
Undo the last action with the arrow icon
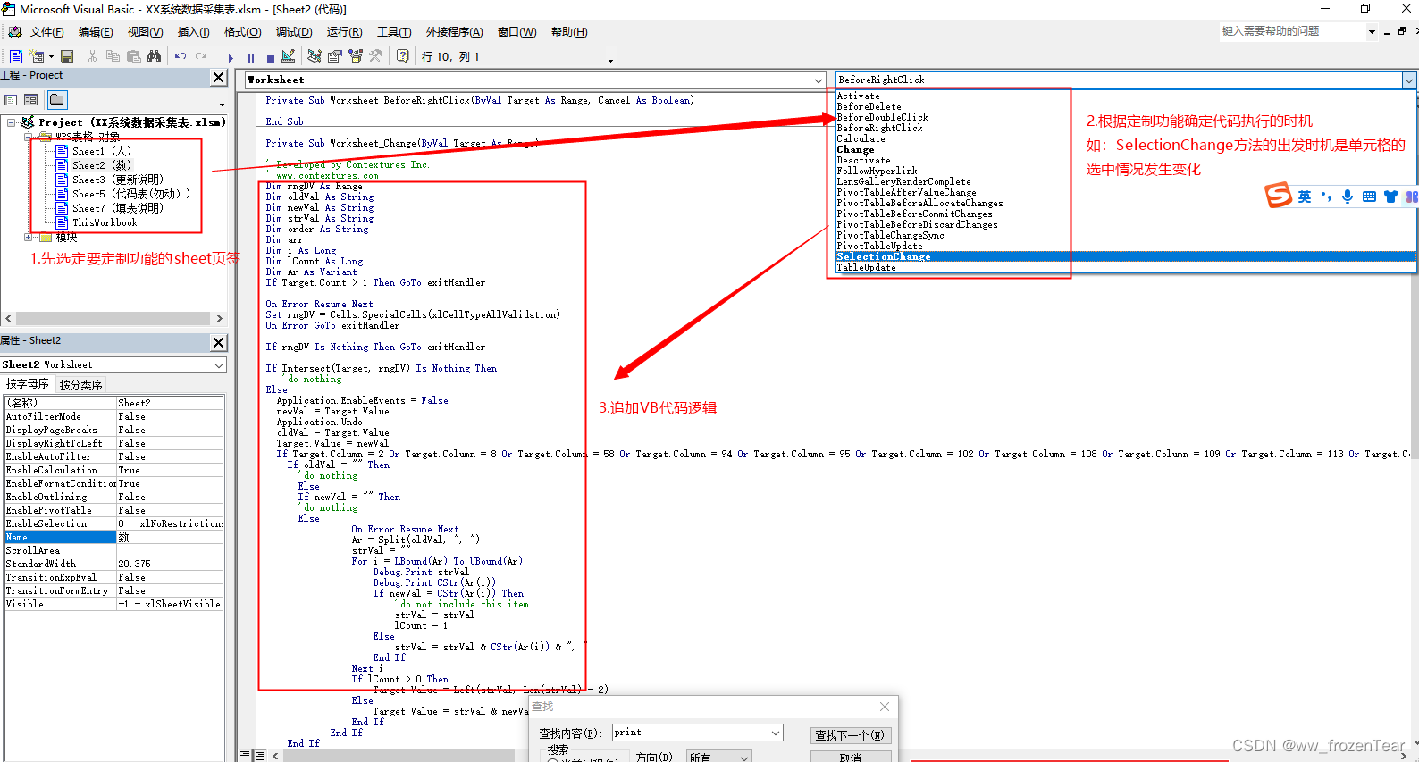coord(181,56)
